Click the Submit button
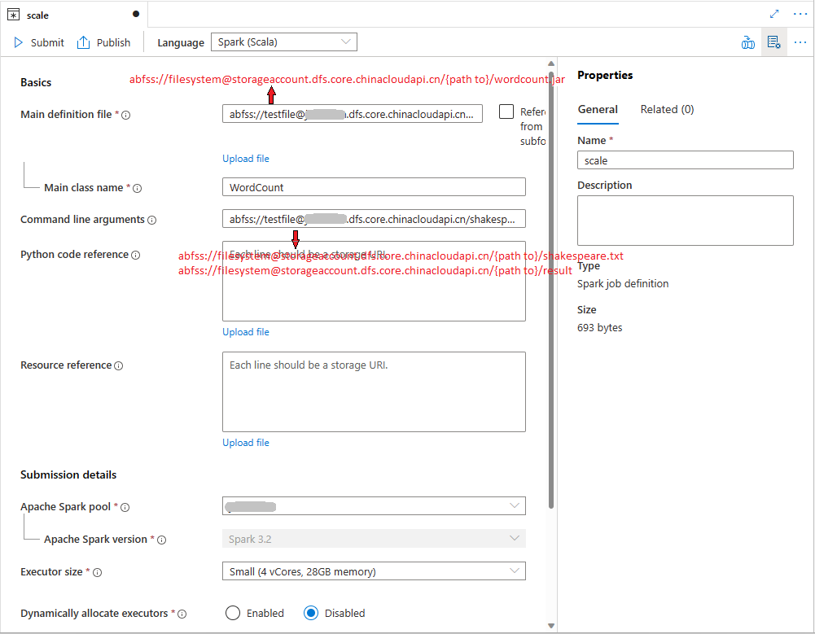The height and width of the screenshot is (634, 815). click(x=39, y=42)
